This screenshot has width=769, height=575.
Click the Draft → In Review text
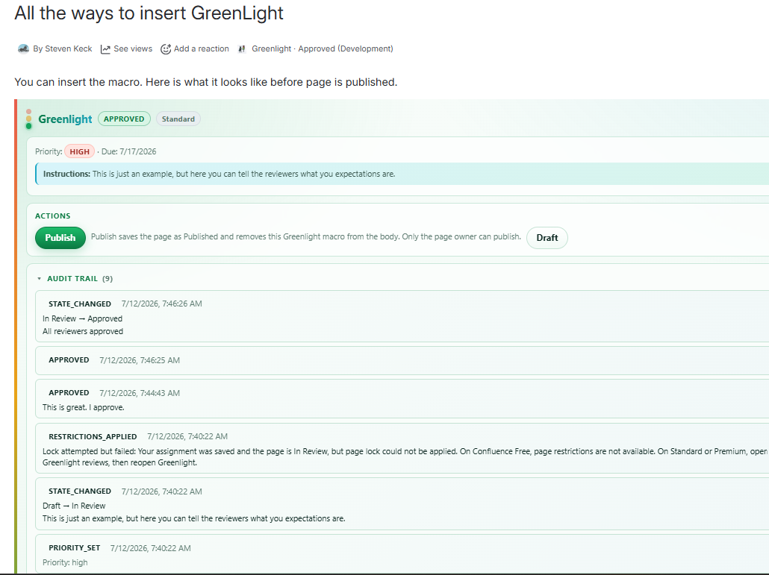[x=74, y=506]
